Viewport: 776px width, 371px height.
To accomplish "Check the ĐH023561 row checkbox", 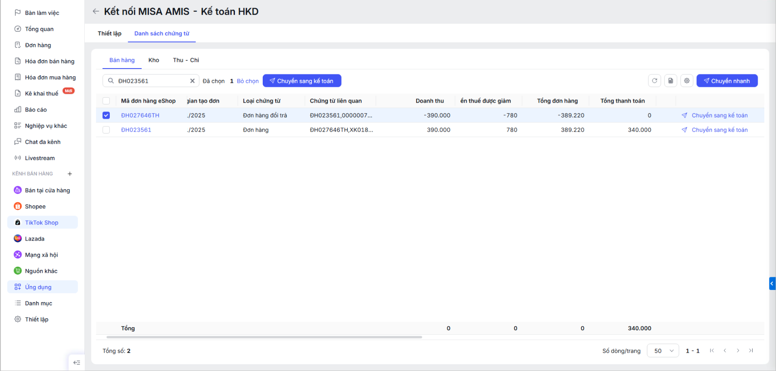I will coord(106,130).
